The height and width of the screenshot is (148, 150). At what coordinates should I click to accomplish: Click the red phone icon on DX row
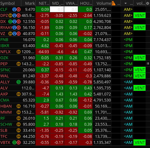coord(19,22)
